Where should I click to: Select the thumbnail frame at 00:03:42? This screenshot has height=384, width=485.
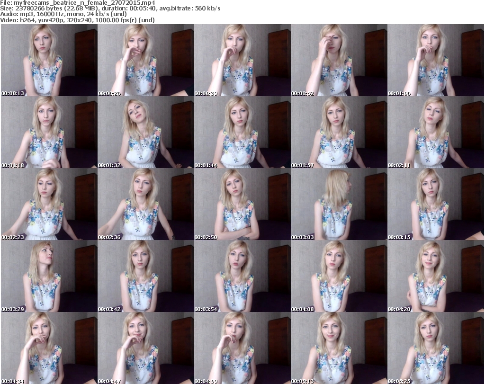146,276
